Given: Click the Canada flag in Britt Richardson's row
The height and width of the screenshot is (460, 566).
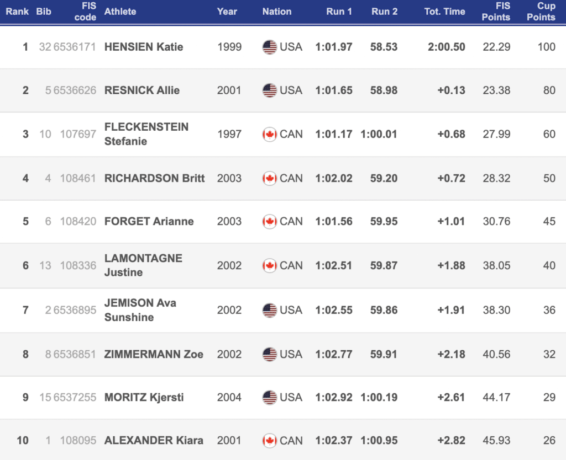Looking at the screenshot, I should click(x=269, y=178).
